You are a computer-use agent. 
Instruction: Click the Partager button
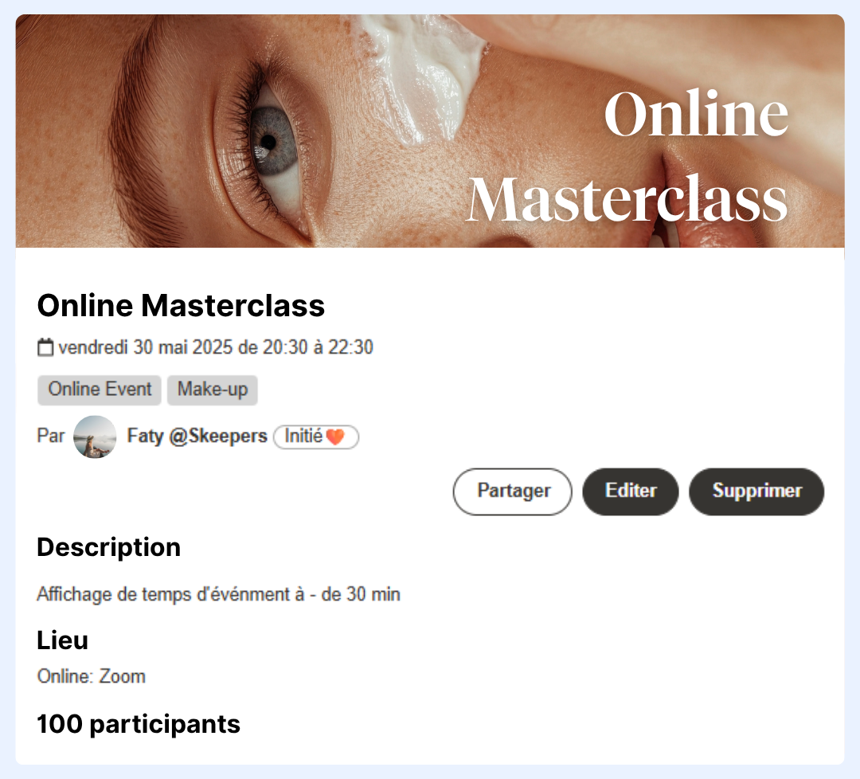point(513,491)
